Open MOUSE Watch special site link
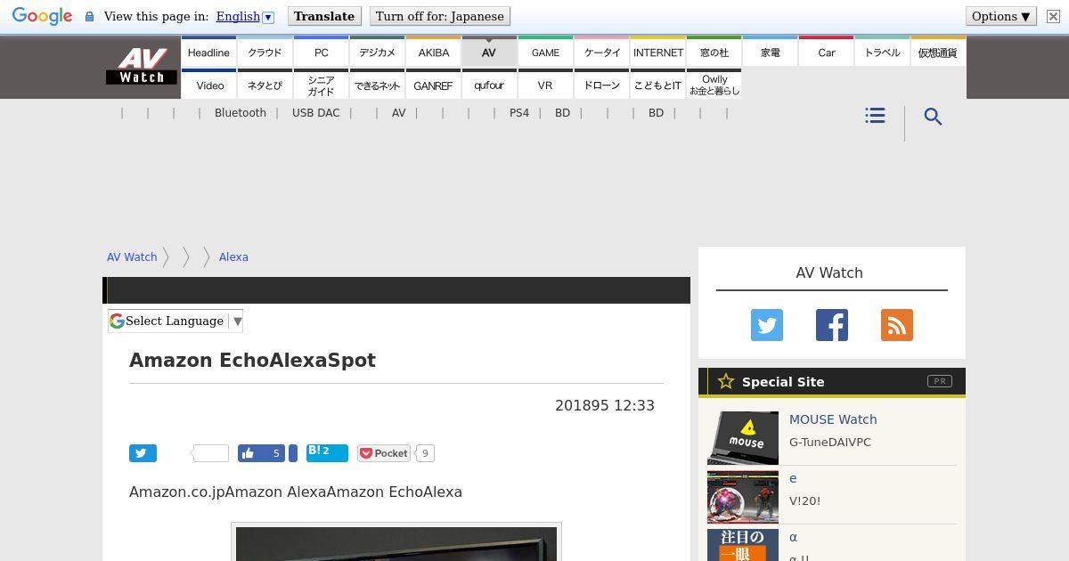The height and width of the screenshot is (561, 1069). click(x=833, y=419)
